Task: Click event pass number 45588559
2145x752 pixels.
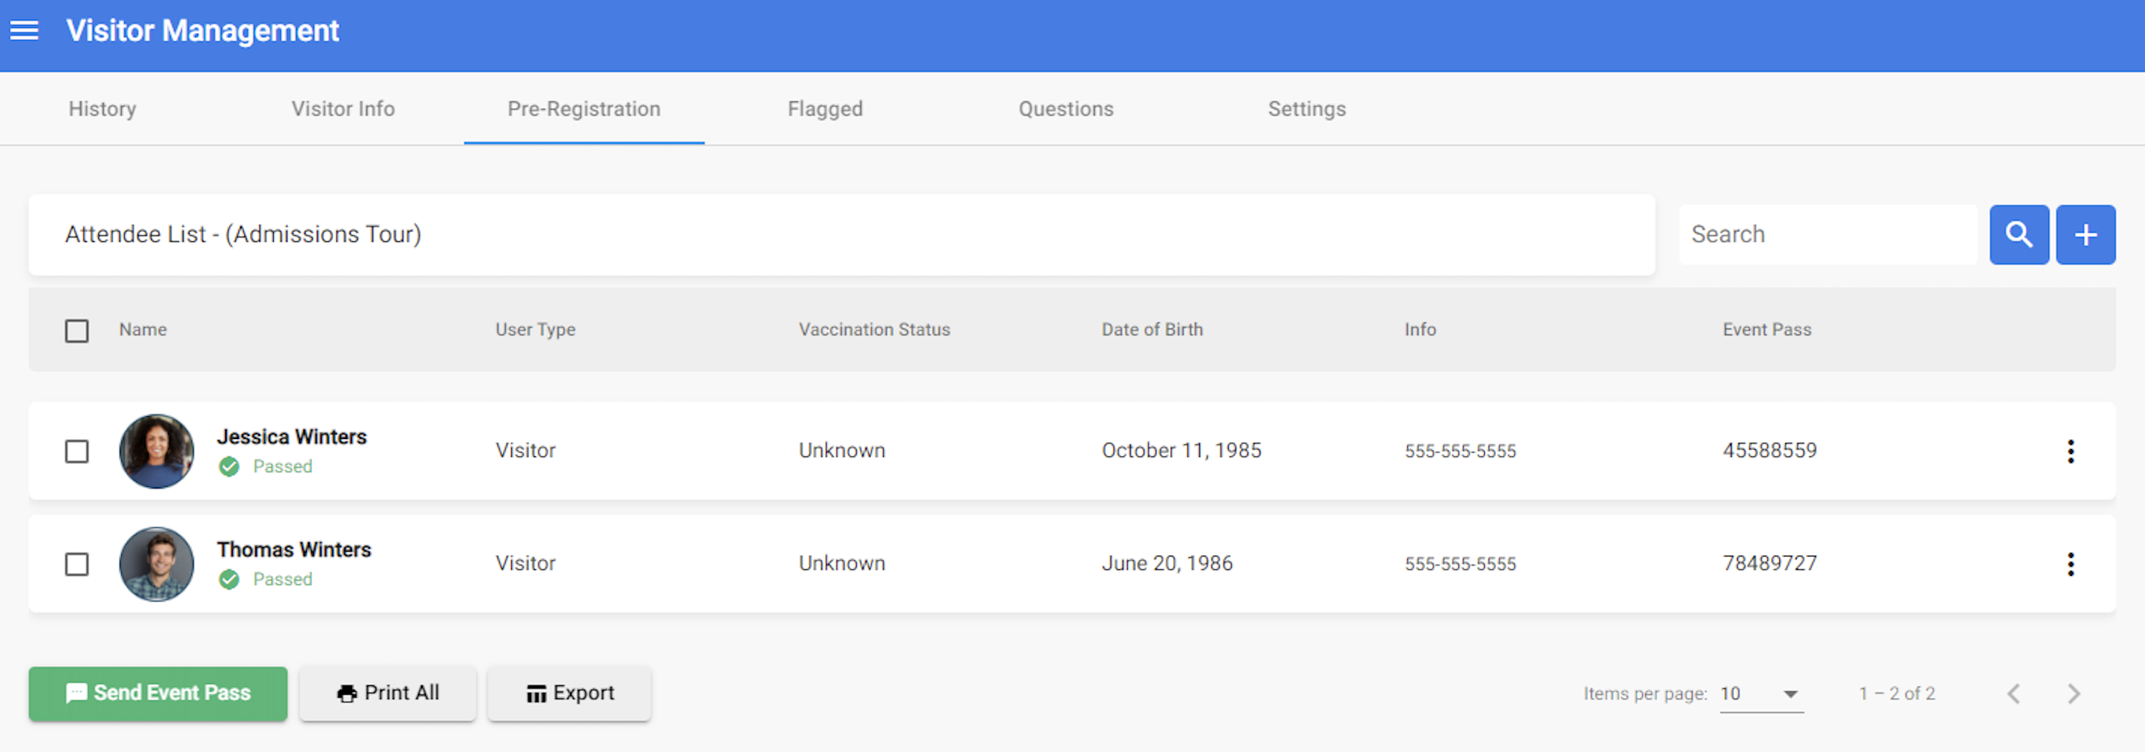Action: tap(1769, 451)
